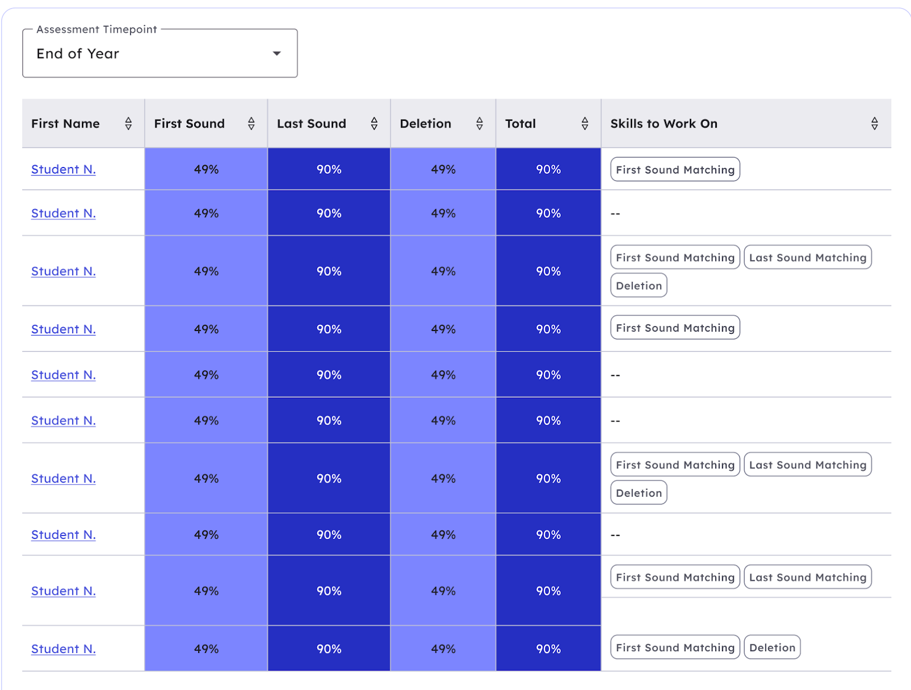The image size is (911, 690).
Task: Click the Last Sound column header text
Action: click(311, 124)
